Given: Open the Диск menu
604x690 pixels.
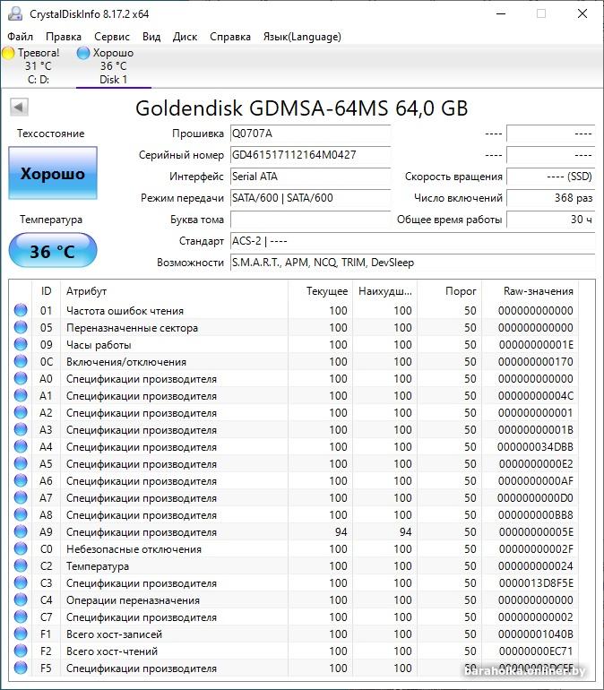Looking at the screenshot, I should tap(185, 37).
